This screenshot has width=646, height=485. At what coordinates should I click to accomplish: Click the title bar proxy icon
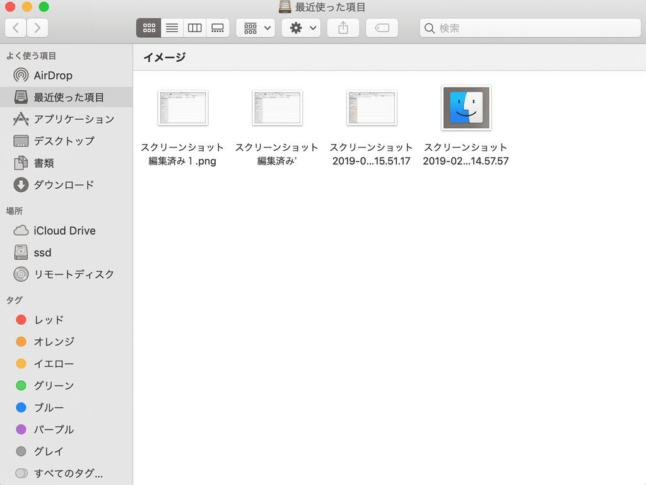tap(285, 6)
